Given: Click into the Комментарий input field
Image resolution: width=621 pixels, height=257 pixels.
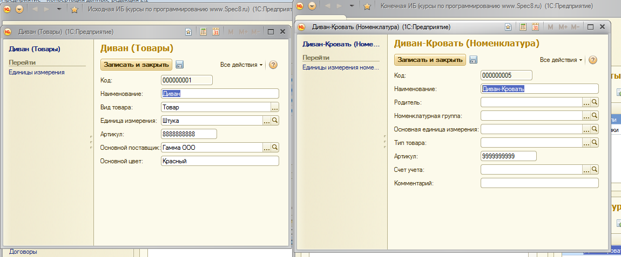Looking at the screenshot, I should click(539, 183).
